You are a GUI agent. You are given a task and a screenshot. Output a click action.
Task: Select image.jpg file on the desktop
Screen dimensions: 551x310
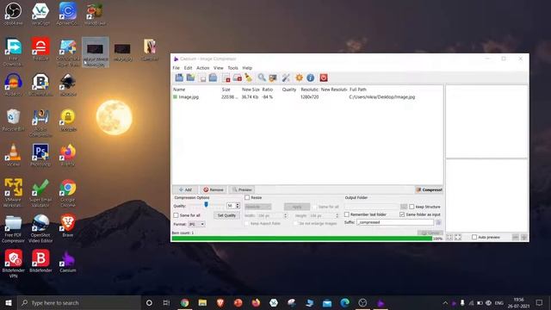click(x=122, y=52)
